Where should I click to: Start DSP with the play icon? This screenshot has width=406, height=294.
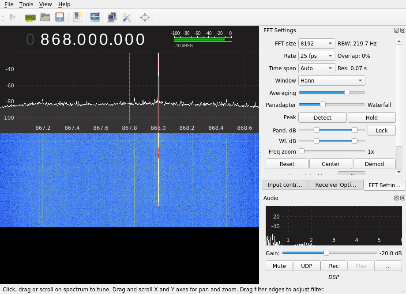[13, 17]
